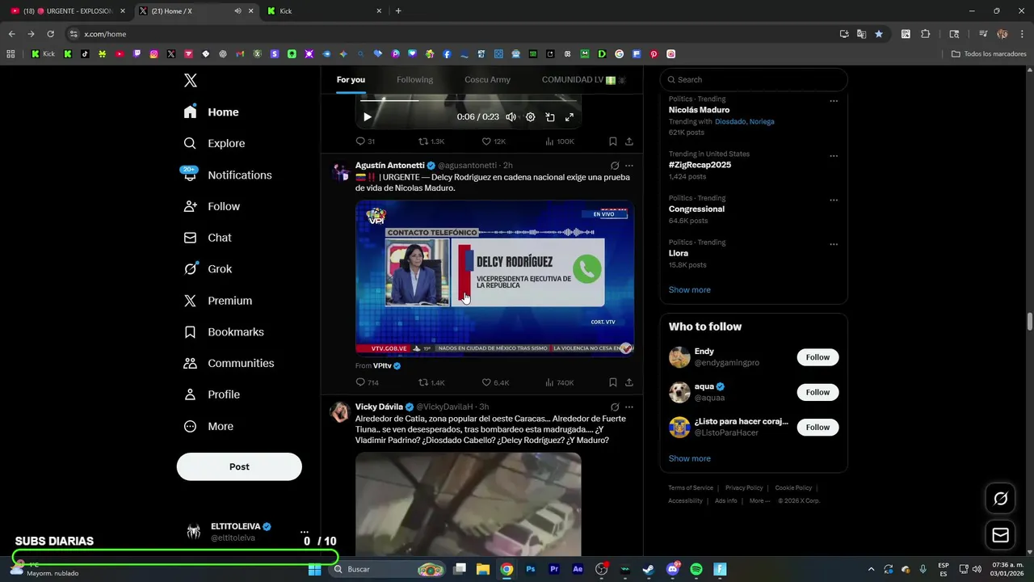Open the More menu in sidebar
The height and width of the screenshot is (582, 1034).
(208, 426)
